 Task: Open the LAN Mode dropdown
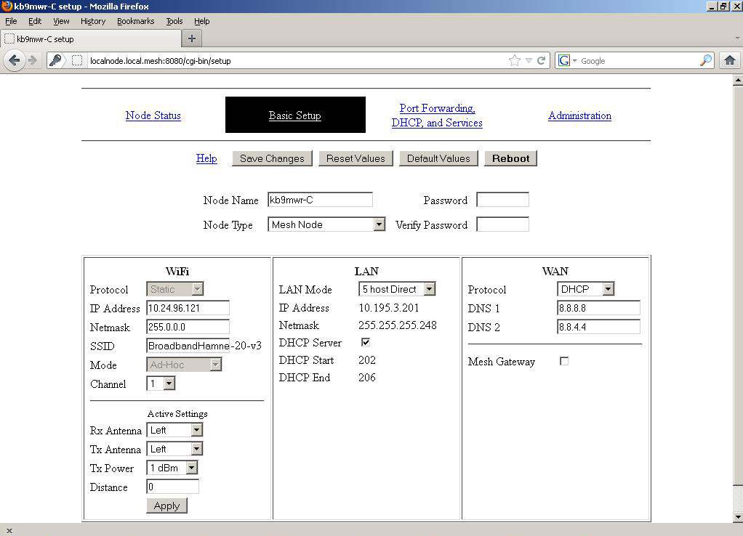[428, 289]
